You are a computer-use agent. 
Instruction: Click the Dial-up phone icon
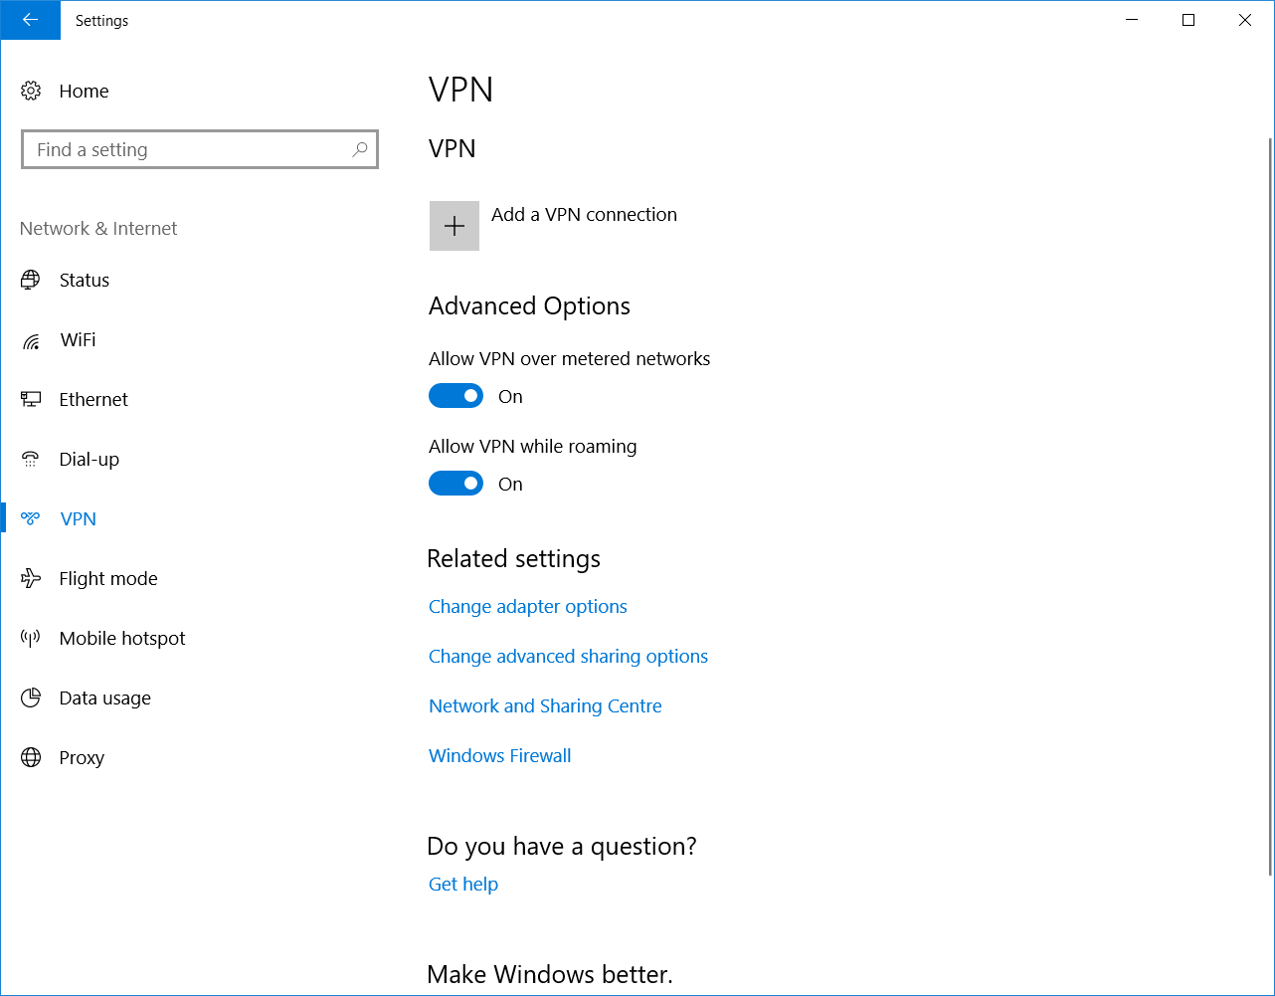pyautogui.click(x=31, y=459)
